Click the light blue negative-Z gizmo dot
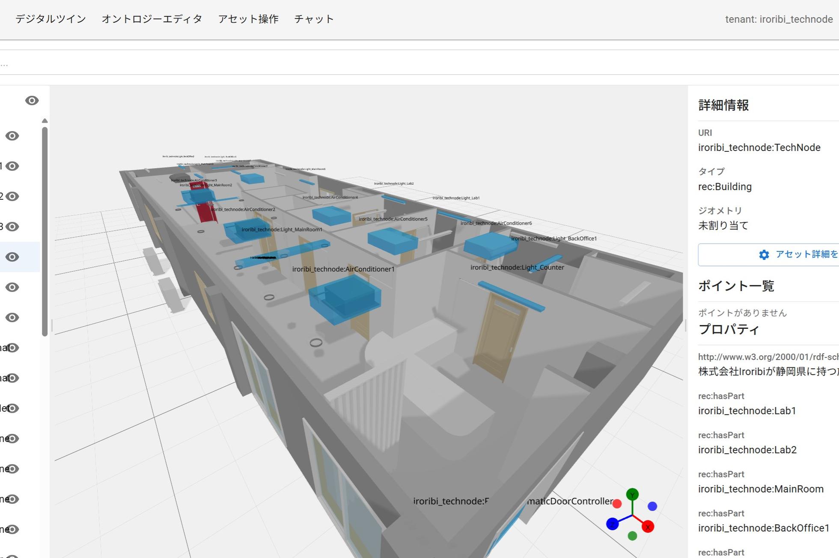The image size is (839, 558). tap(652, 506)
